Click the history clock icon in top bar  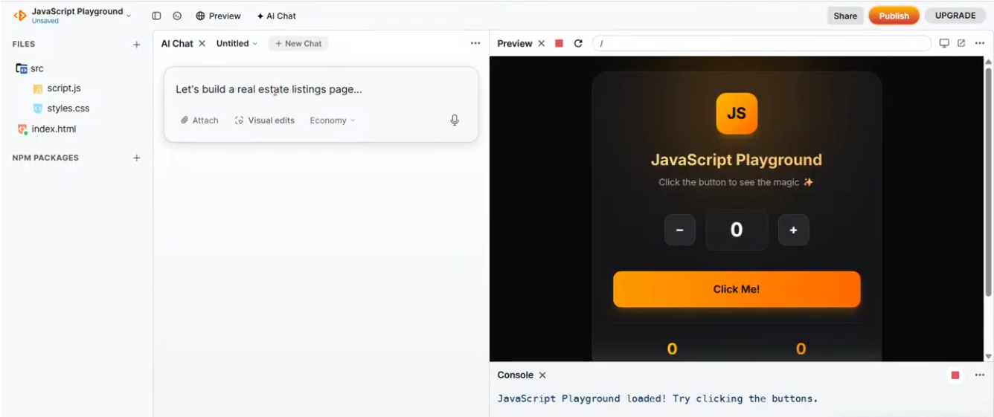click(x=177, y=16)
